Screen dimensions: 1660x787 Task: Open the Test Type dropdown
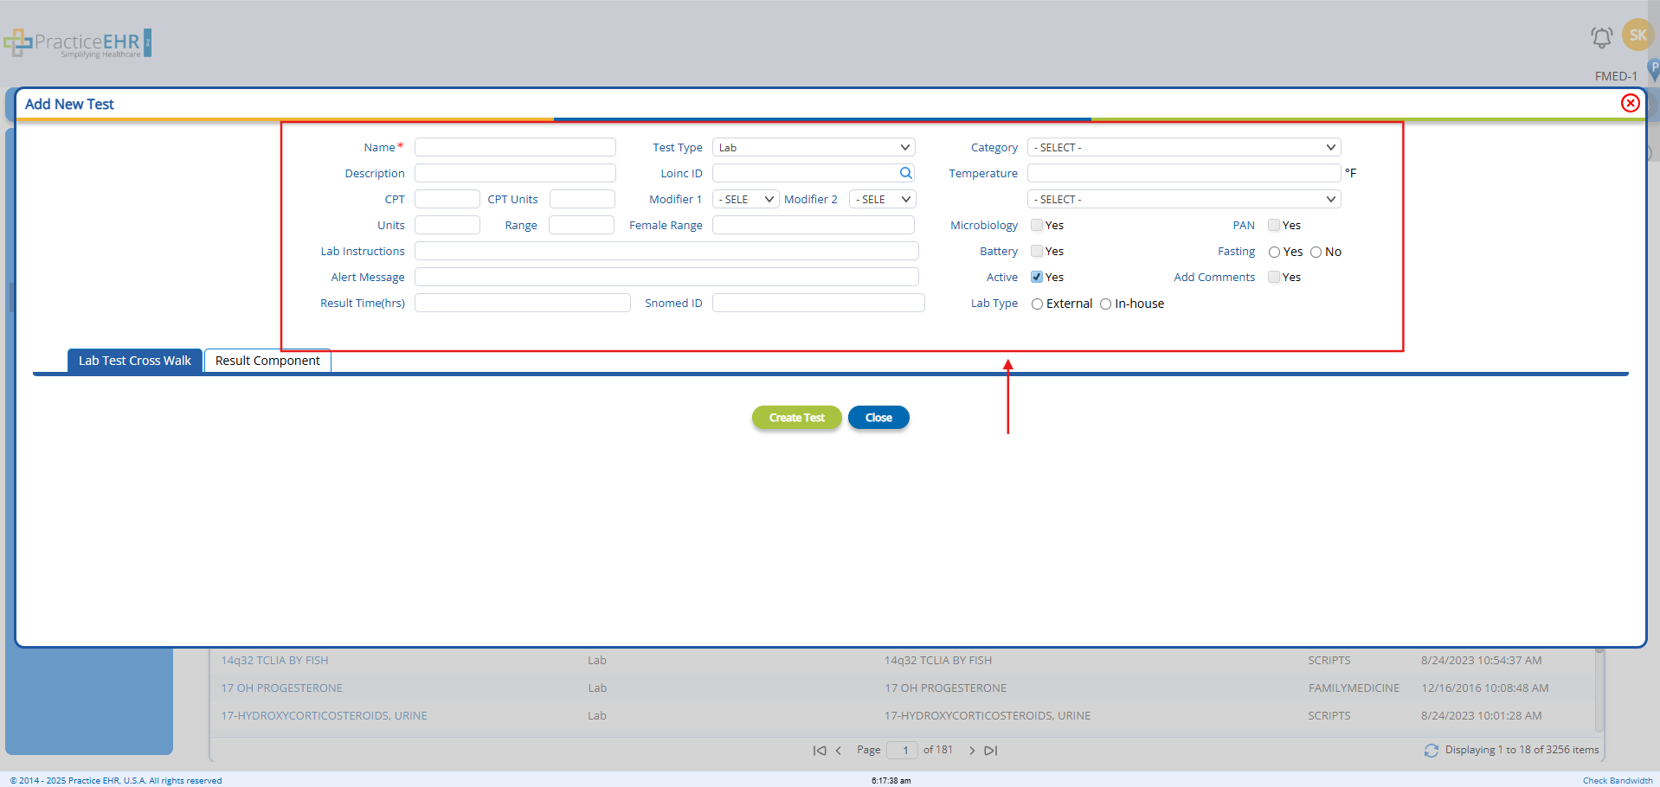pyautogui.click(x=813, y=148)
